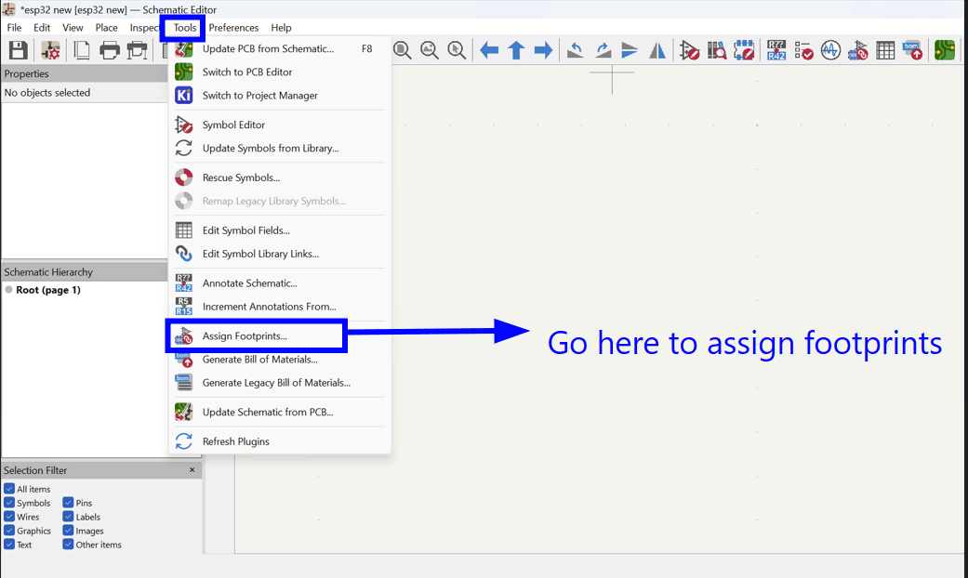Viewport: 968px width, 578px height.
Task: Navigate back with the left arrow icon
Action: 489,50
